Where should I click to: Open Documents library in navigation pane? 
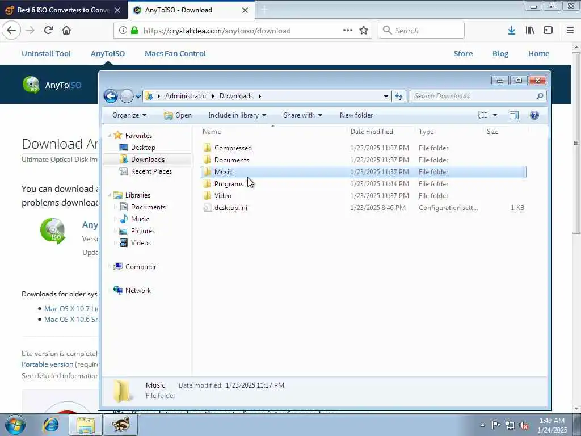(148, 207)
